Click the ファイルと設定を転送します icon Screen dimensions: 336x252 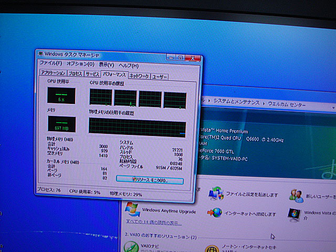coord(216,193)
